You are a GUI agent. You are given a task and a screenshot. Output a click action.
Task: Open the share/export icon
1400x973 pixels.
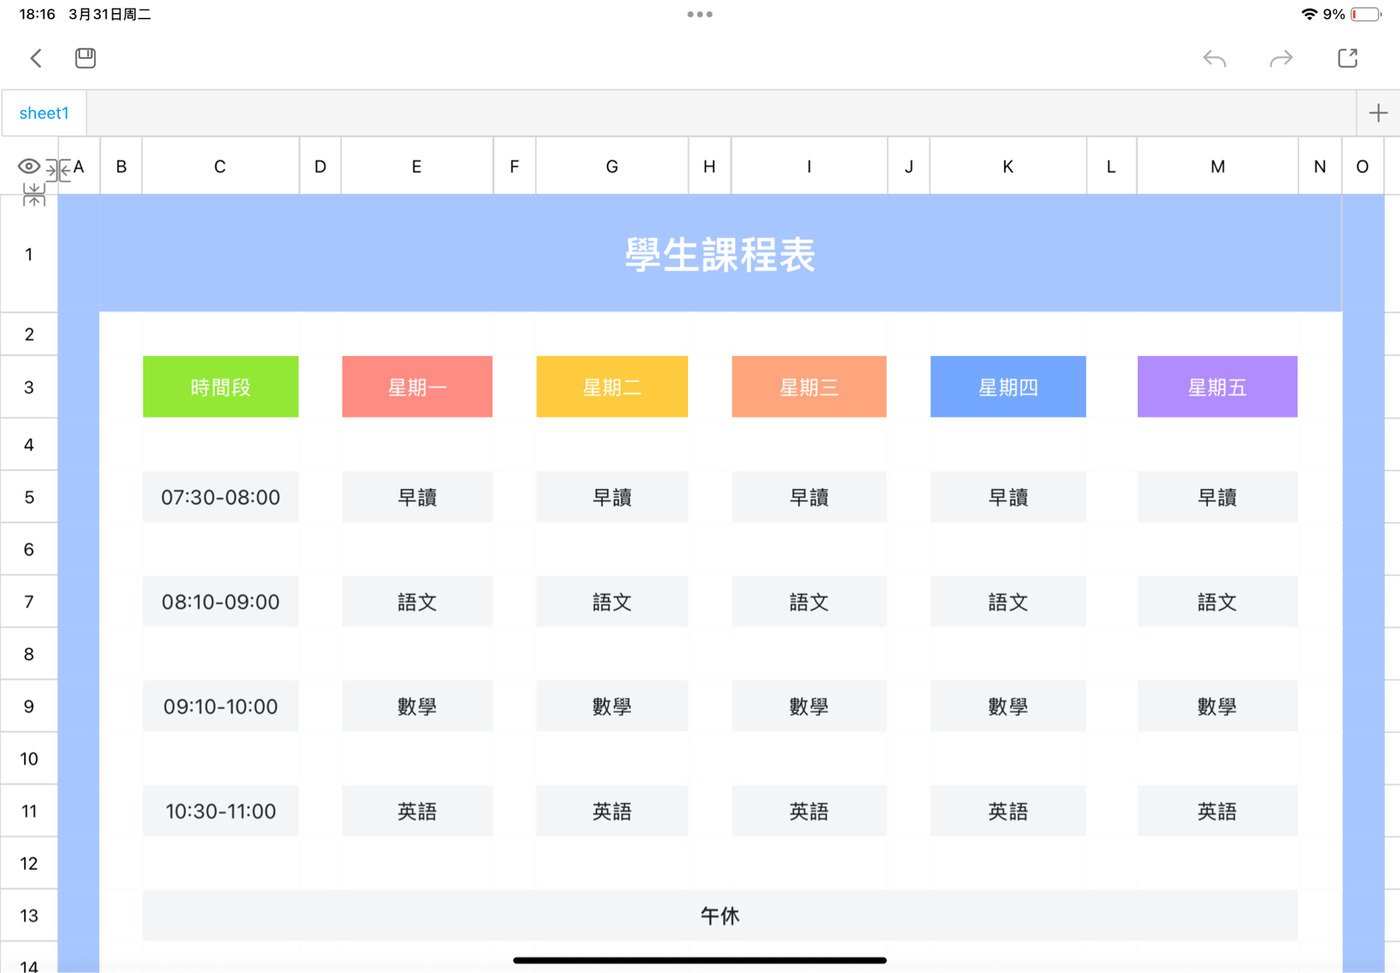coord(1348,58)
